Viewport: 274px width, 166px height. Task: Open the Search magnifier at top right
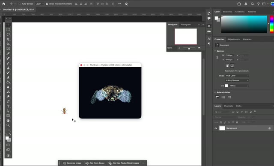(252, 4)
